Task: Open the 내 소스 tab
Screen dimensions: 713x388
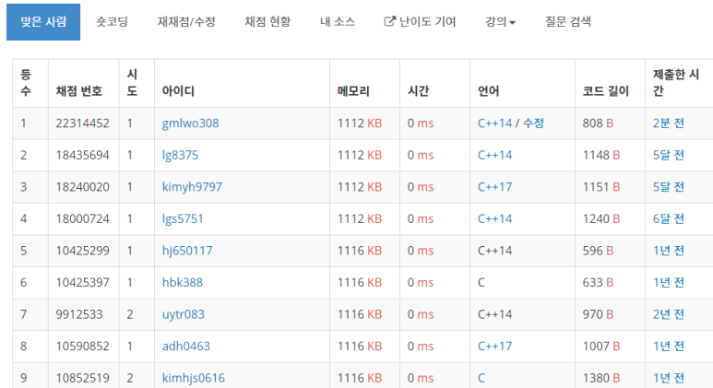Action: coord(338,22)
